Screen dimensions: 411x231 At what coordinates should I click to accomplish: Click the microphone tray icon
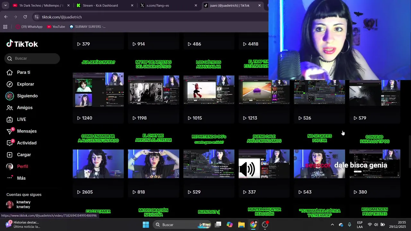349,225
